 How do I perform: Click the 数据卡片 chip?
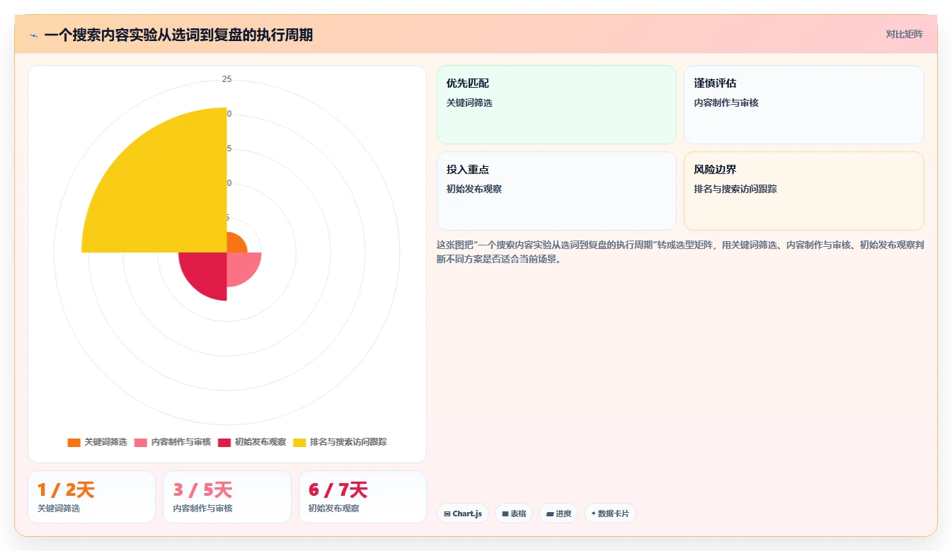pos(610,514)
